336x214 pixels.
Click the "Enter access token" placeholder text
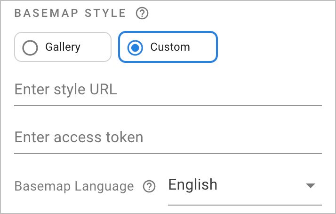79,138
